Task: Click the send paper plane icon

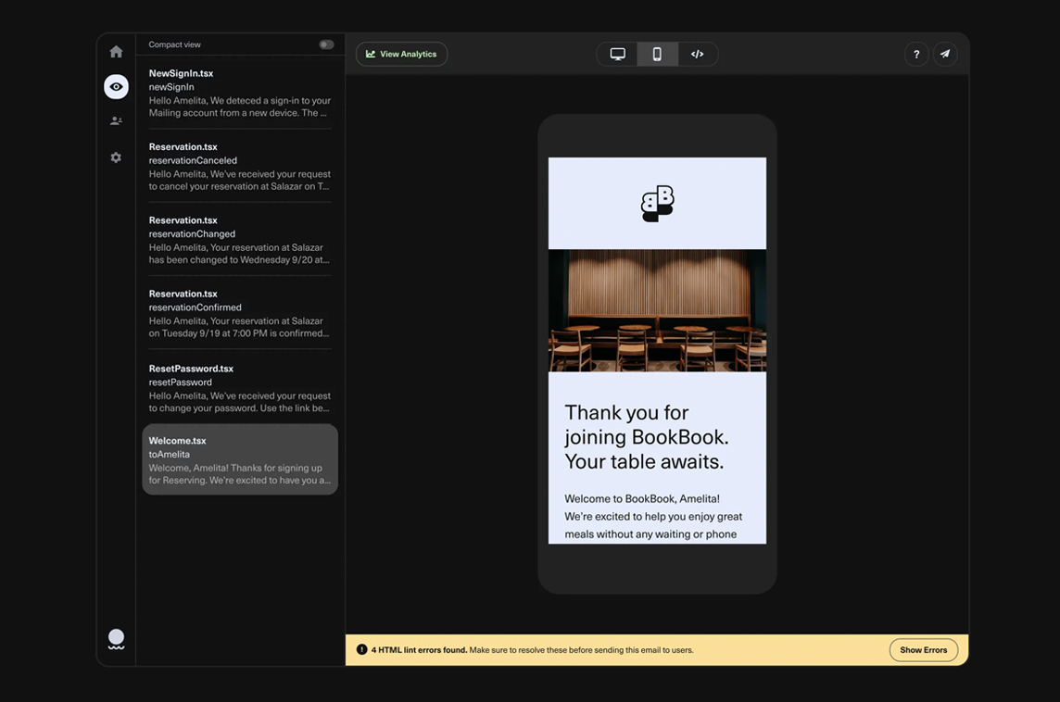Action: 945,54
